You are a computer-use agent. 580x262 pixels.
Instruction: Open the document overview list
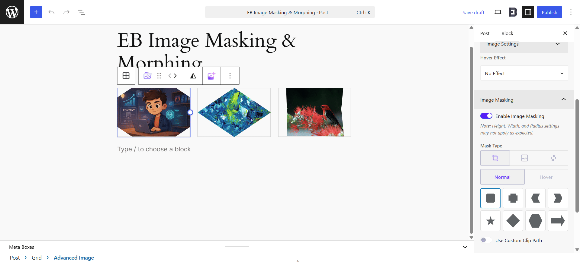(82, 12)
